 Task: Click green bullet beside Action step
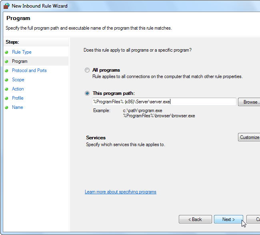click(6, 89)
